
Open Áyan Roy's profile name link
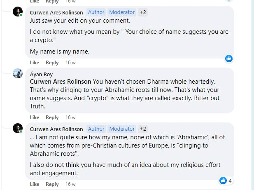click(42, 75)
